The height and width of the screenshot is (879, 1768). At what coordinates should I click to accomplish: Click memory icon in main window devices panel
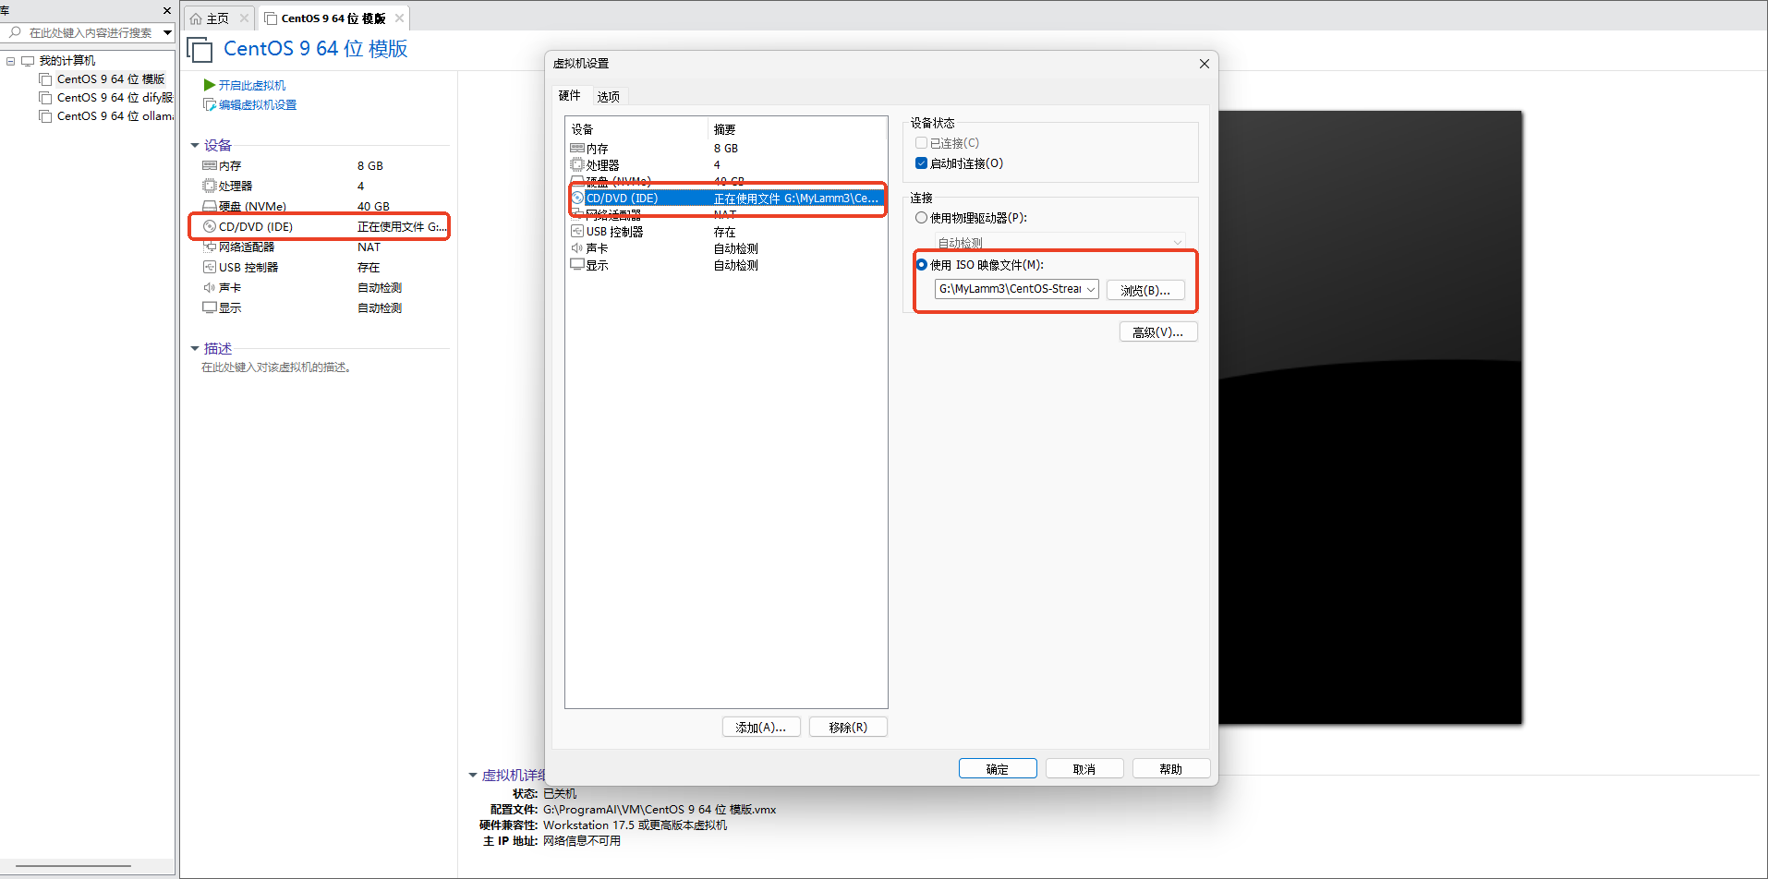coord(210,165)
